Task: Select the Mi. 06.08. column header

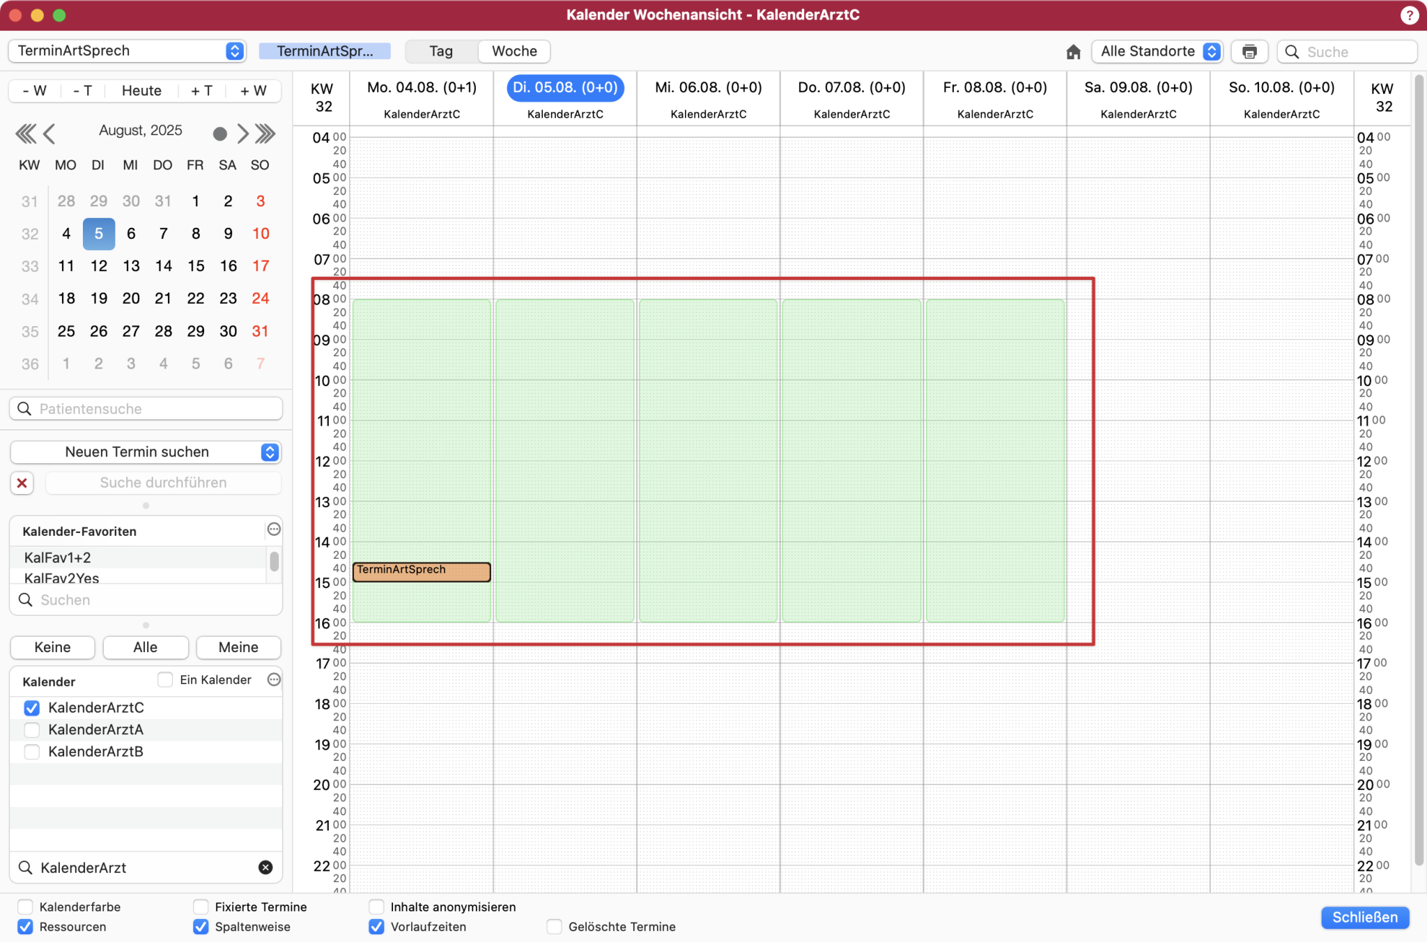Action: [709, 88]
